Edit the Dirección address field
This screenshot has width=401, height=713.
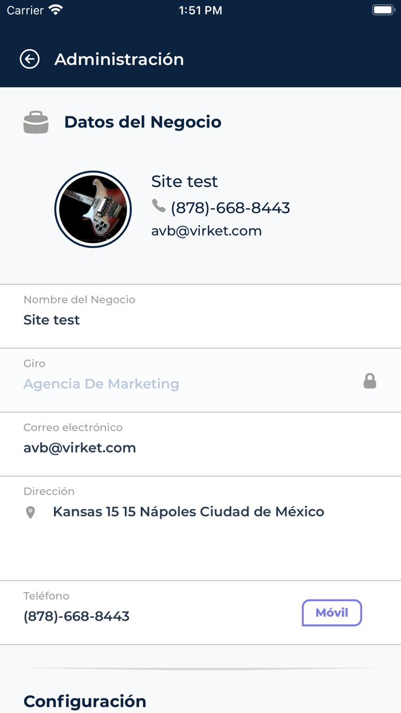[200, 528]
